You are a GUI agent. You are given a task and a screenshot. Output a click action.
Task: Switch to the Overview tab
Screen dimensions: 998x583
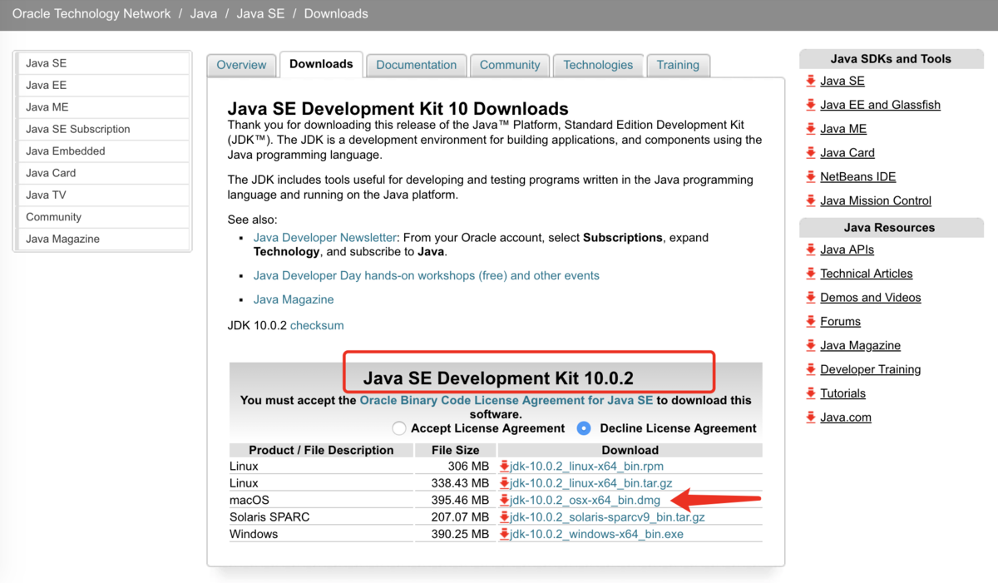pyautogui.click(x=241, y=65)
